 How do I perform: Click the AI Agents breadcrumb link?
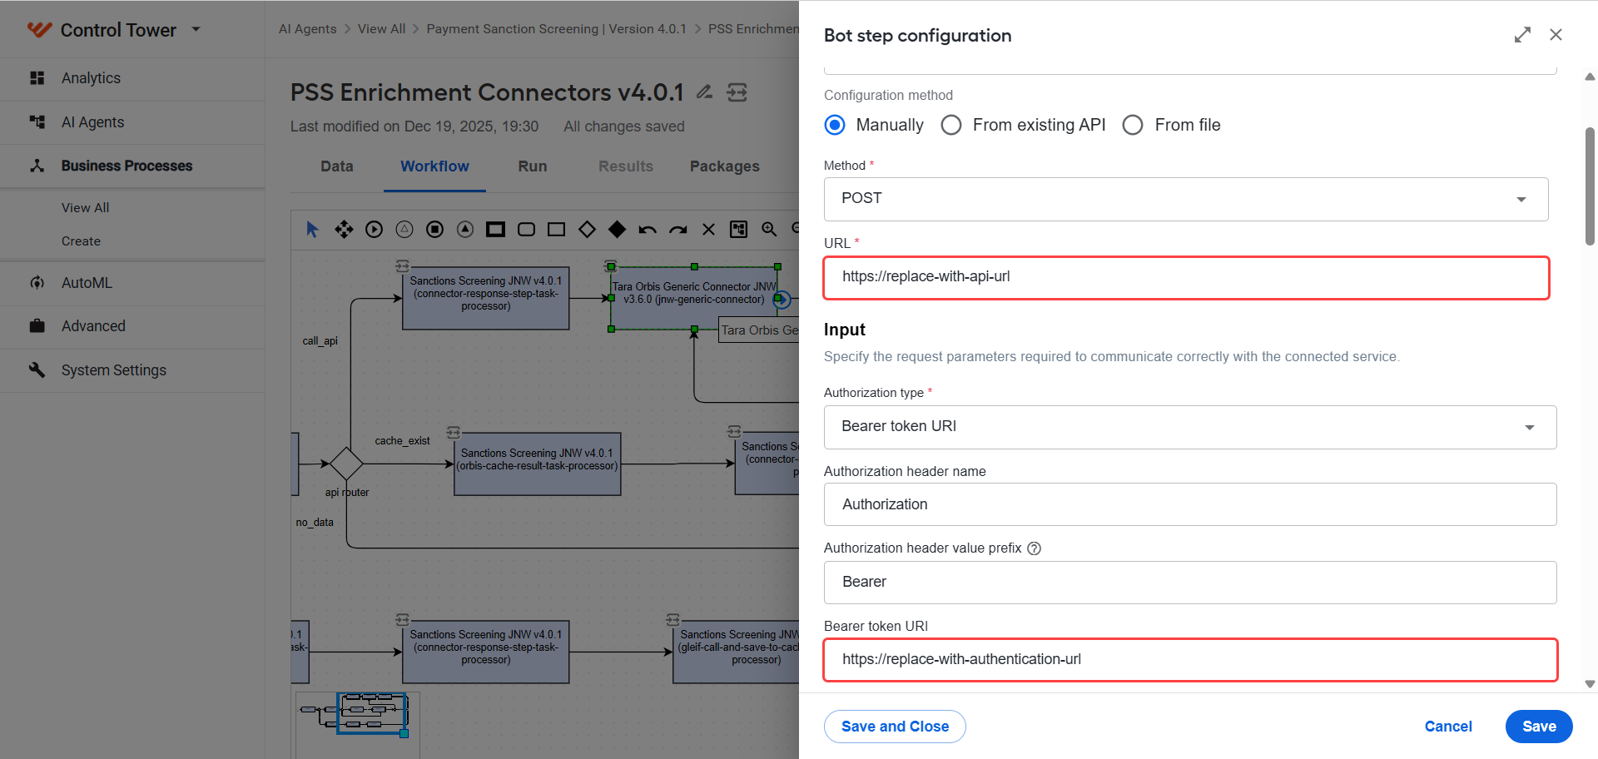pos(308,29)
